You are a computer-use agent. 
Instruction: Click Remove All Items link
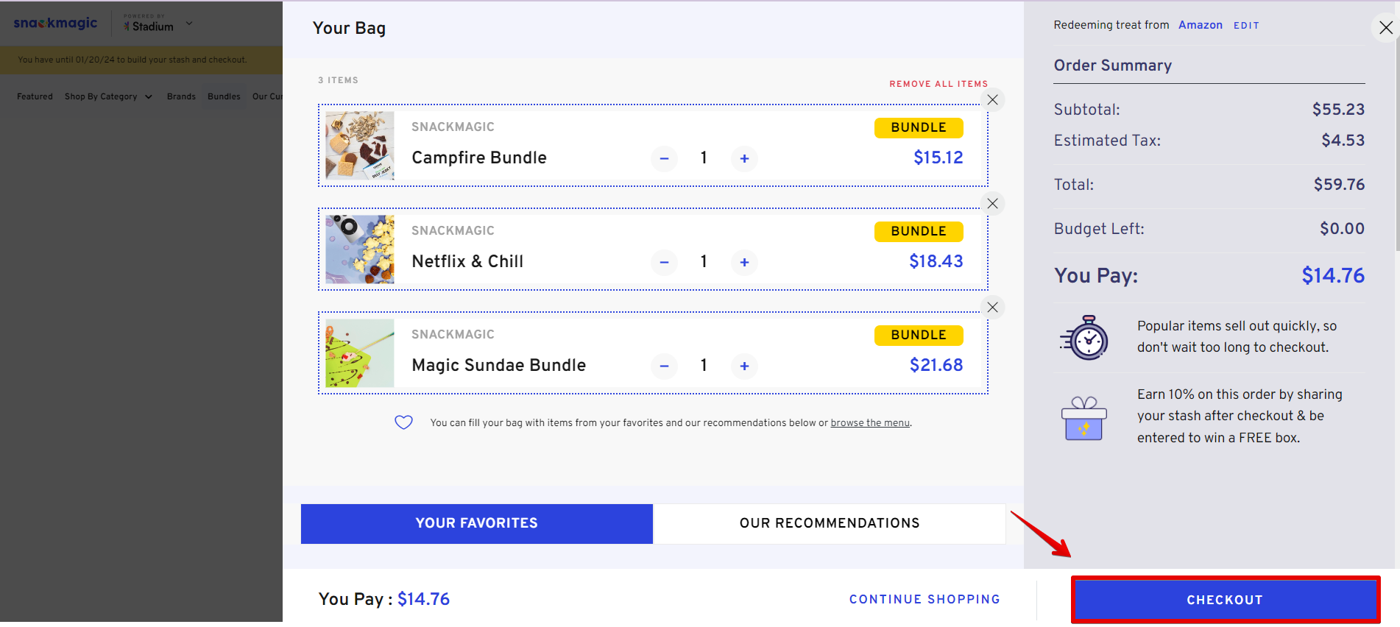pyautogui.click(x=938, y=84)
